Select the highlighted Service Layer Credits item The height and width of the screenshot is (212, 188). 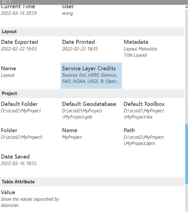[x=91, y=76]
